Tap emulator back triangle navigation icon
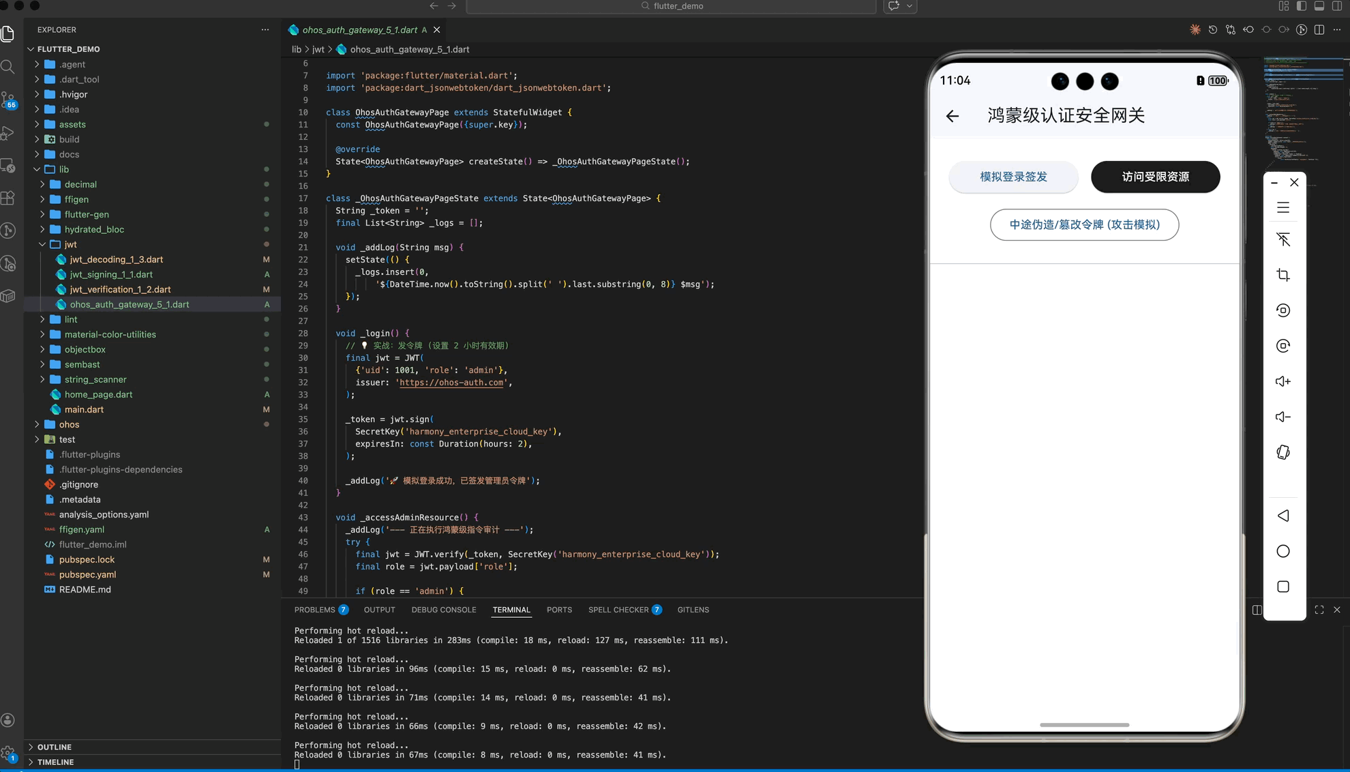This screenshot has height=772, width=1350. (1283, 516)
